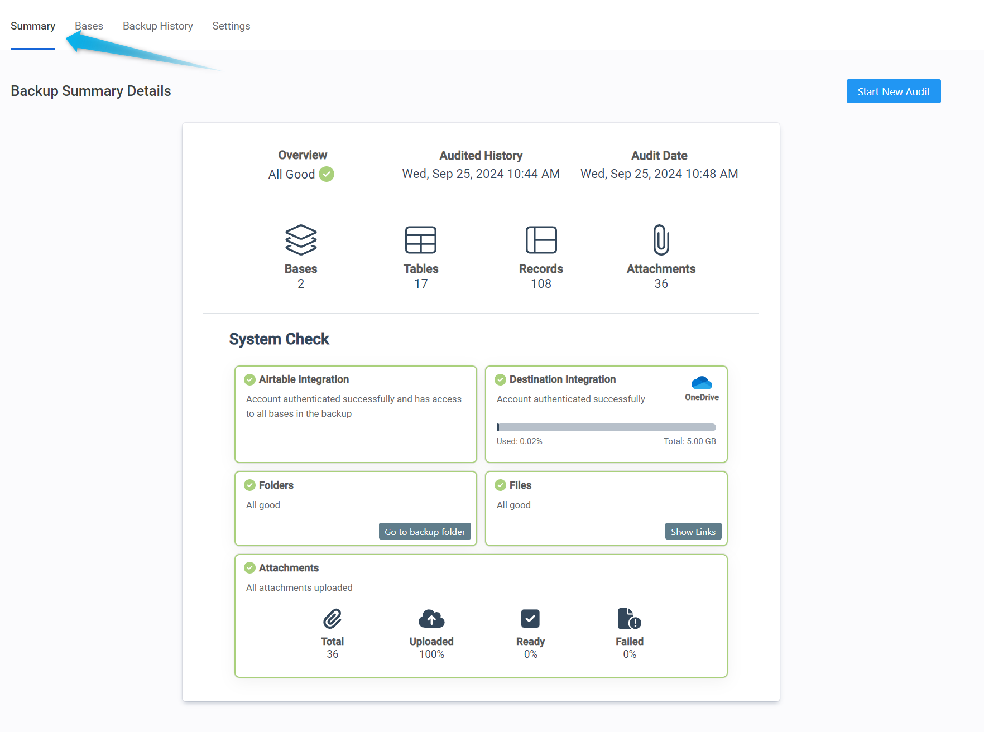Click the Tables grid icon

[x=421, y=240]
